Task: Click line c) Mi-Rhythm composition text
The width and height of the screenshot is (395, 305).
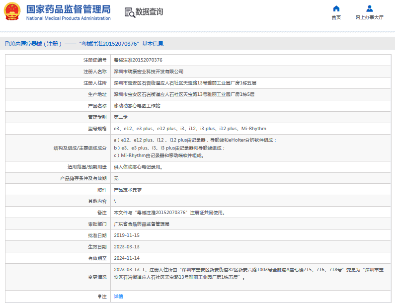Action: click(x=158, y=155)
